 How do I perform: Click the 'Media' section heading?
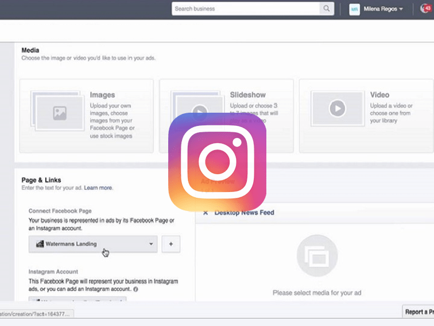click(x=30, y=50)
